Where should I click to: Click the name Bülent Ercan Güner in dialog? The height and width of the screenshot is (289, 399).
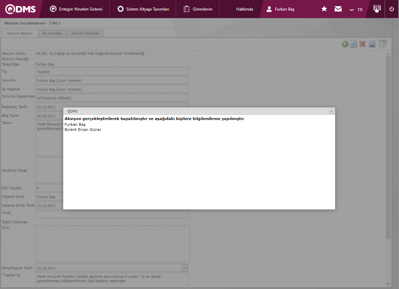[83, 130]
